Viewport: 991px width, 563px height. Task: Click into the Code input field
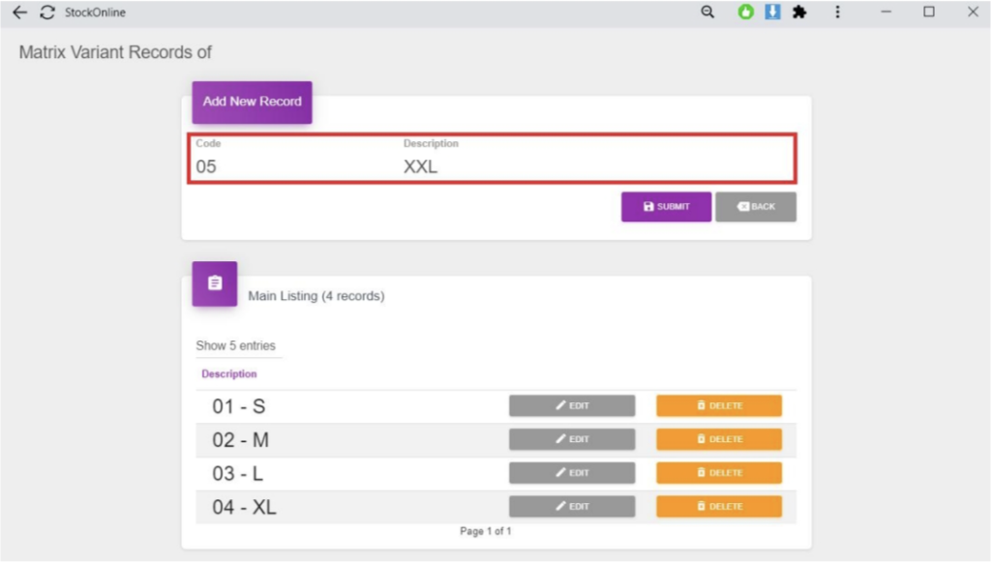(290, 166)
